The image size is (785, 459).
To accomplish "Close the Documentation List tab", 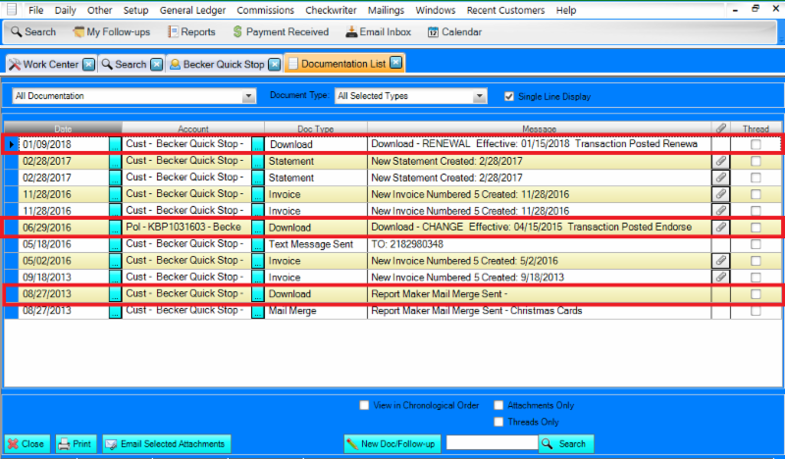I will click(x=395, y=64).
